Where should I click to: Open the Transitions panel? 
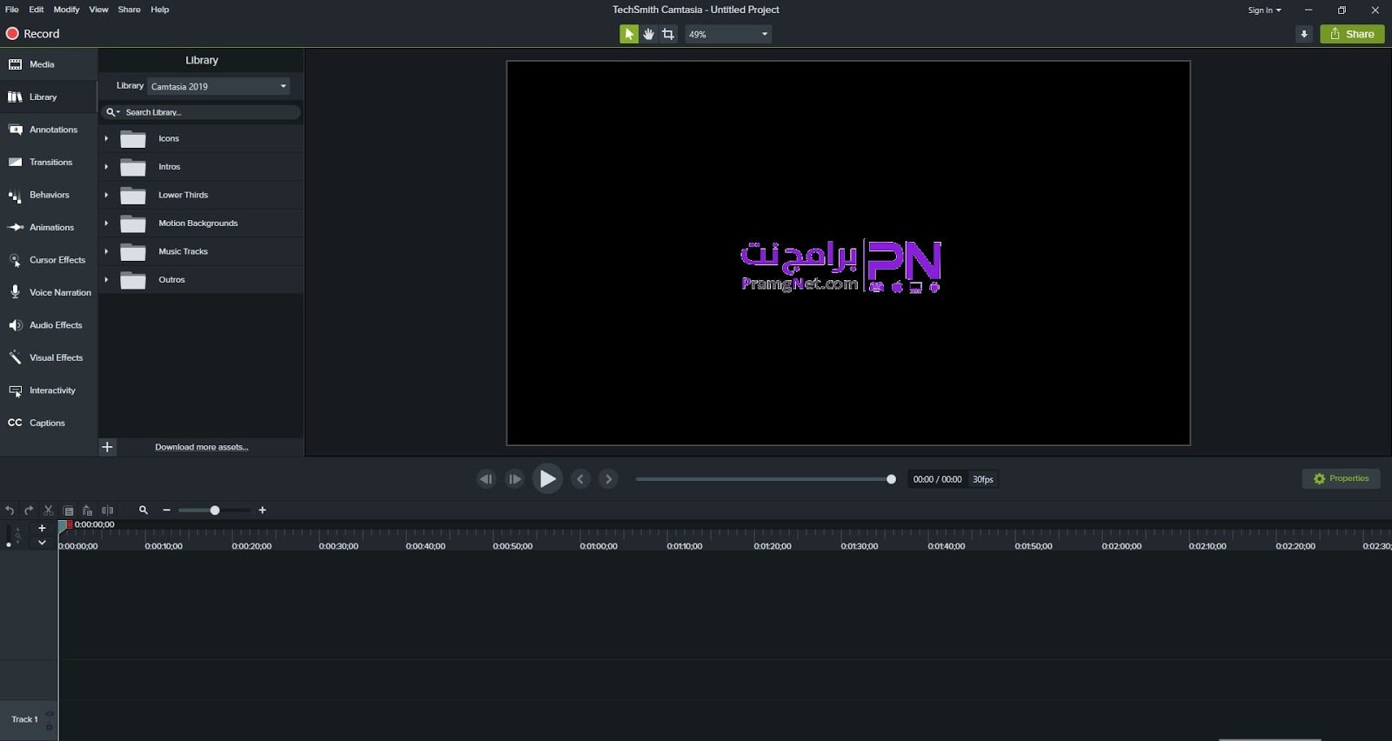coord(49,162)
